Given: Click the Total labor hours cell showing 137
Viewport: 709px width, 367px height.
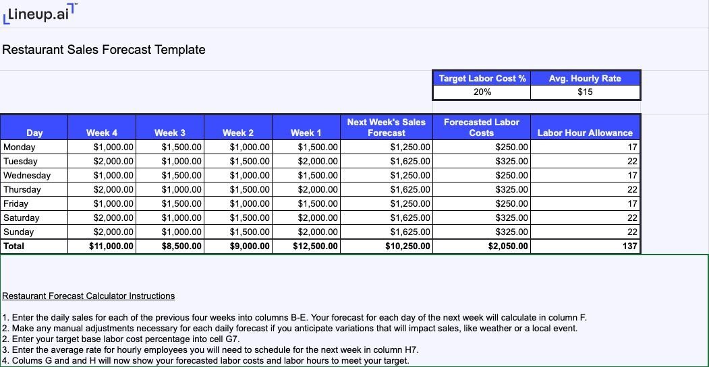Looking at the screenshot, I should click(585, 246).
